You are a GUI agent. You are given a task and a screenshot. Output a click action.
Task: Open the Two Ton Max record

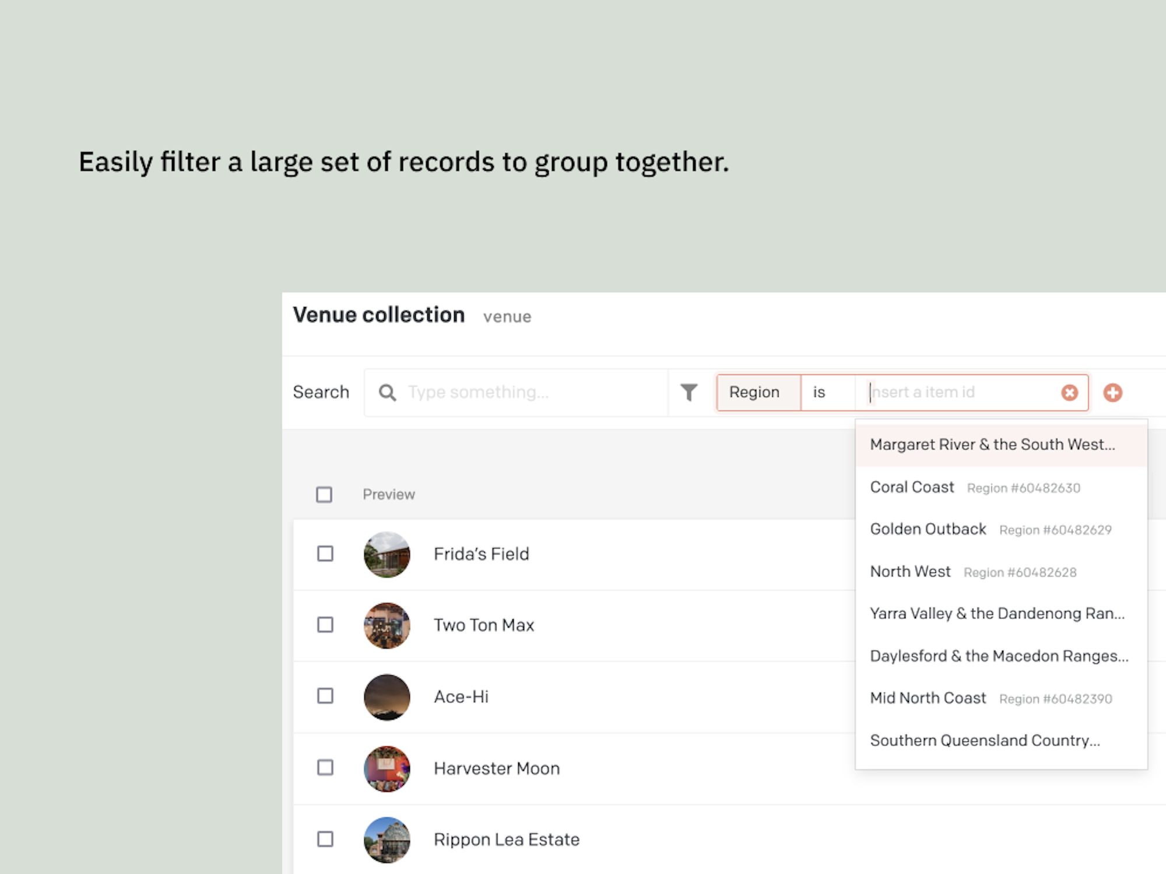coord(484,625)
